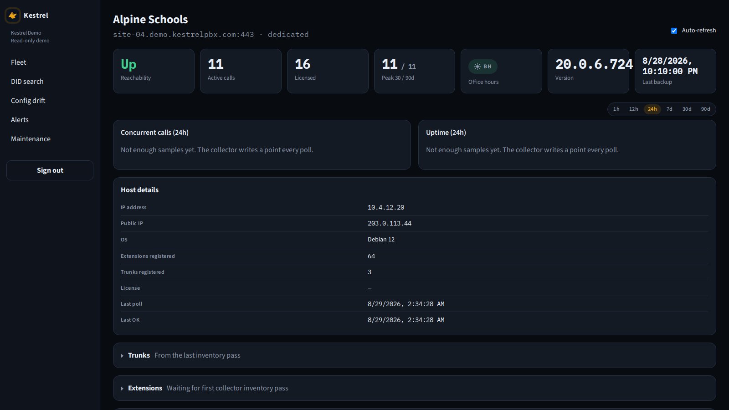The height and width of the screenshot is (410, 729).
Task: Click the Active calls card
Action: click(241, 71)
